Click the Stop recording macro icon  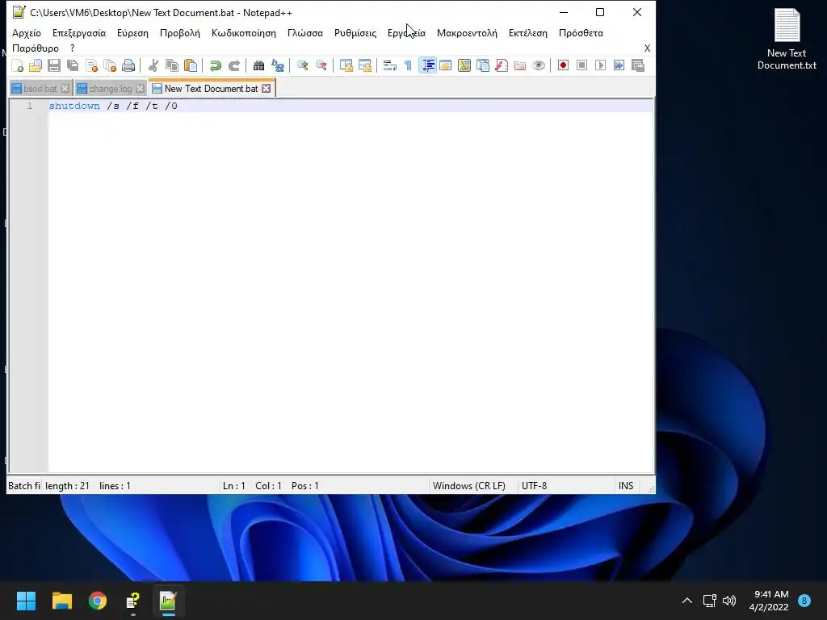point(581,65)
